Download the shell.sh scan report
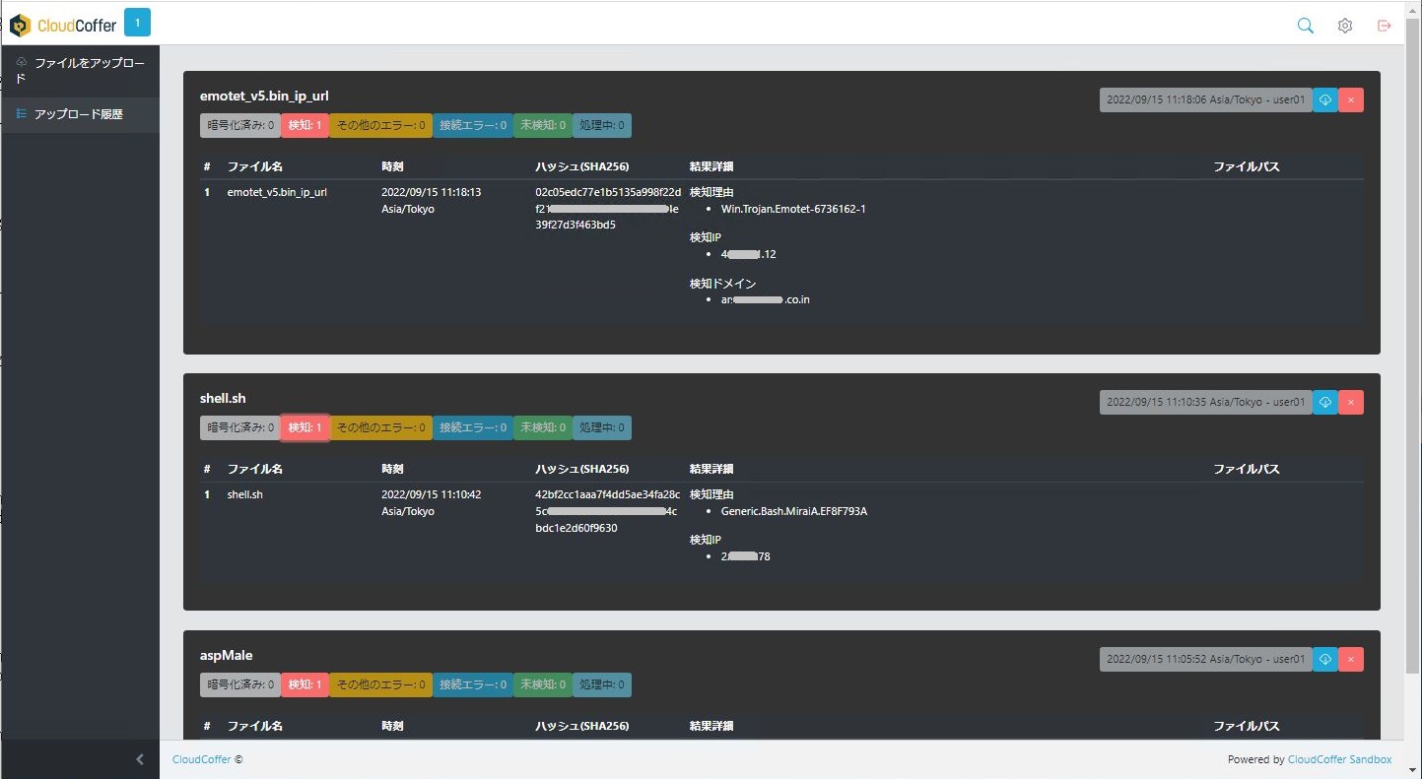This screenshot has width=1422, height=779. (1325, 402)
